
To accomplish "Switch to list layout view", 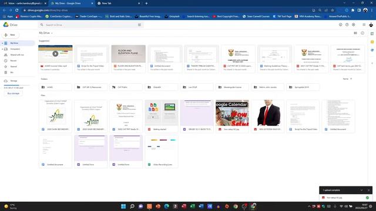I will 355,33.
